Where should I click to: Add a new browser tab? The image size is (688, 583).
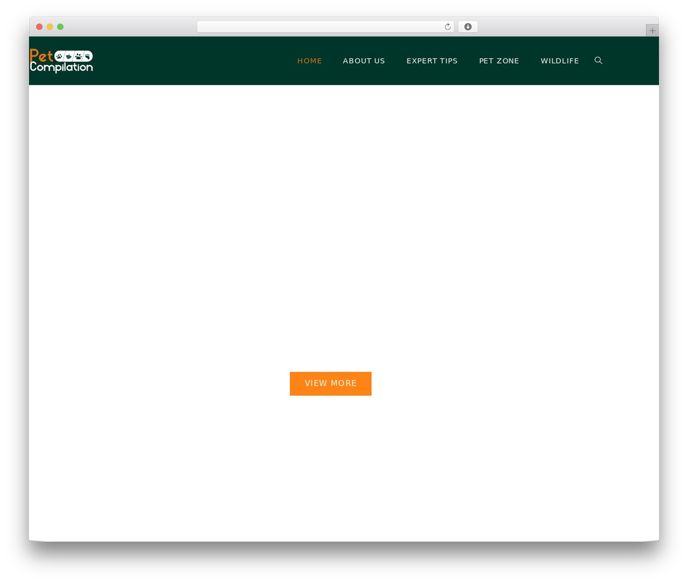[652, 31]
